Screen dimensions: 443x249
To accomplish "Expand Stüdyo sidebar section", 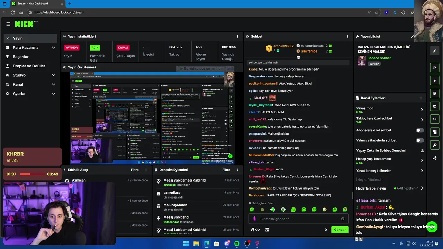I will 53,75.
